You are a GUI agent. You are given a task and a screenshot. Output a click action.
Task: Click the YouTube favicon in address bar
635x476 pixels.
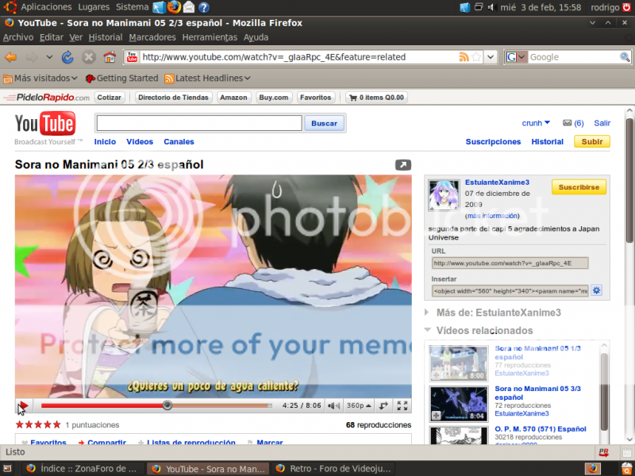(132, 57)
